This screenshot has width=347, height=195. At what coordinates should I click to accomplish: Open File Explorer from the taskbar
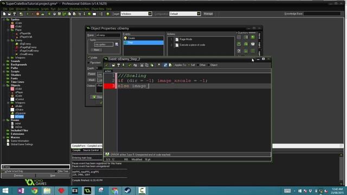[47, 191]
